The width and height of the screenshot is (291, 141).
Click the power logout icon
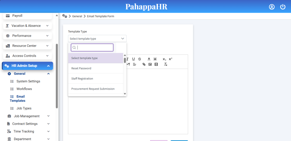tap(282, 7)
